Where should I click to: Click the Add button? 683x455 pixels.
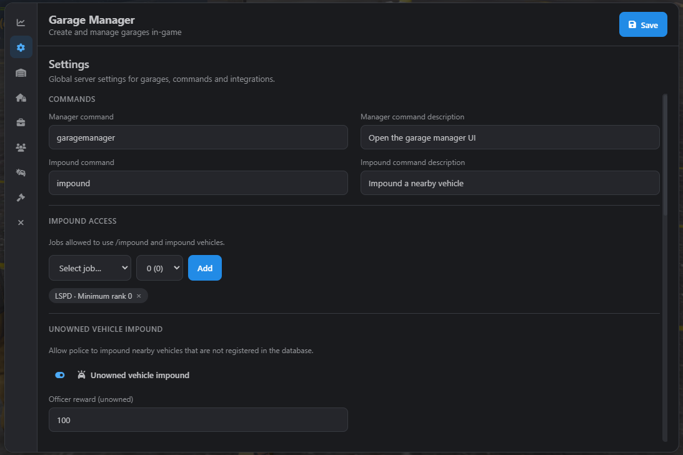(x=205, y=268)
